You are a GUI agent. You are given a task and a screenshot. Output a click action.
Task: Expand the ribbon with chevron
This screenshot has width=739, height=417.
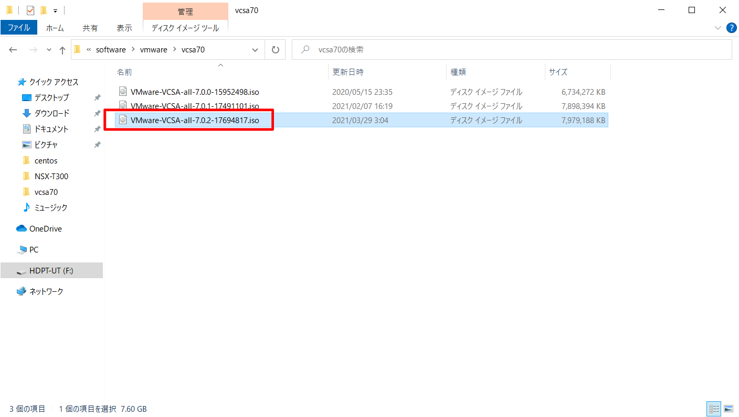[718, 27]
